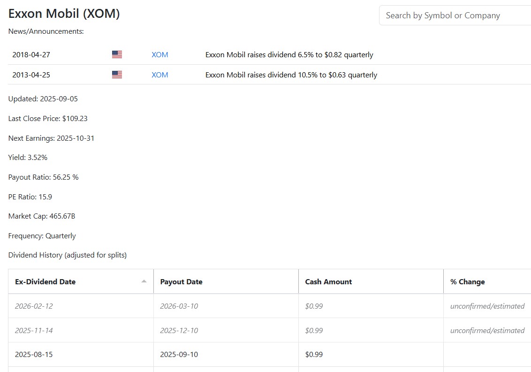Click the 'News/Announcements:' label
Screen dimensions: 531x372
pos(46,31)
